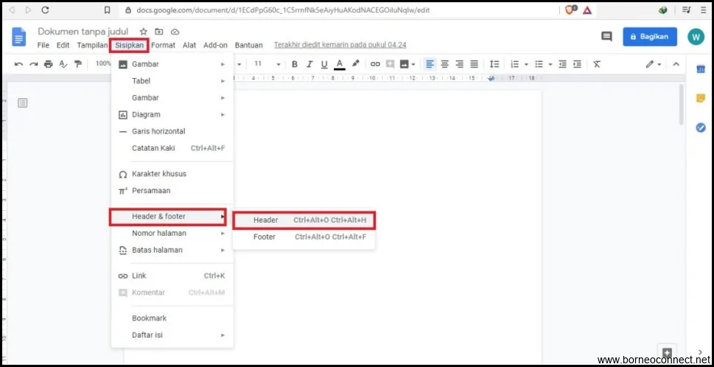714x367 pixels.
Task: Click the Google Docs home icon
Action: point(18,37)
